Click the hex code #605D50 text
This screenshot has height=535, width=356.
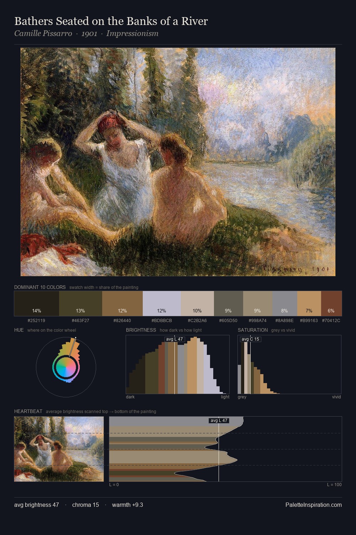228,321
